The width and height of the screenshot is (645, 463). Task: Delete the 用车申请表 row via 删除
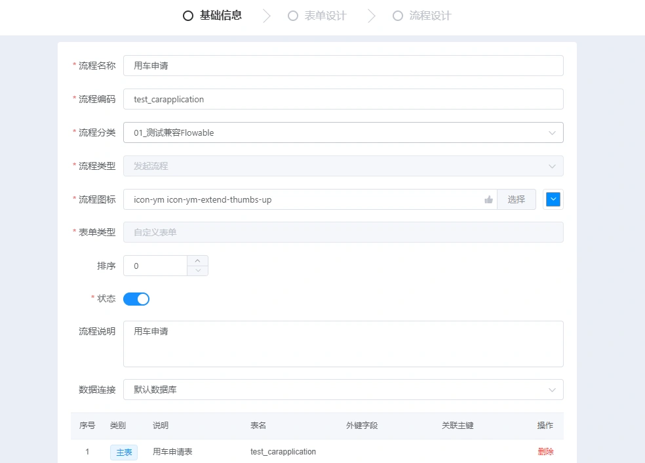coord(545,452)
